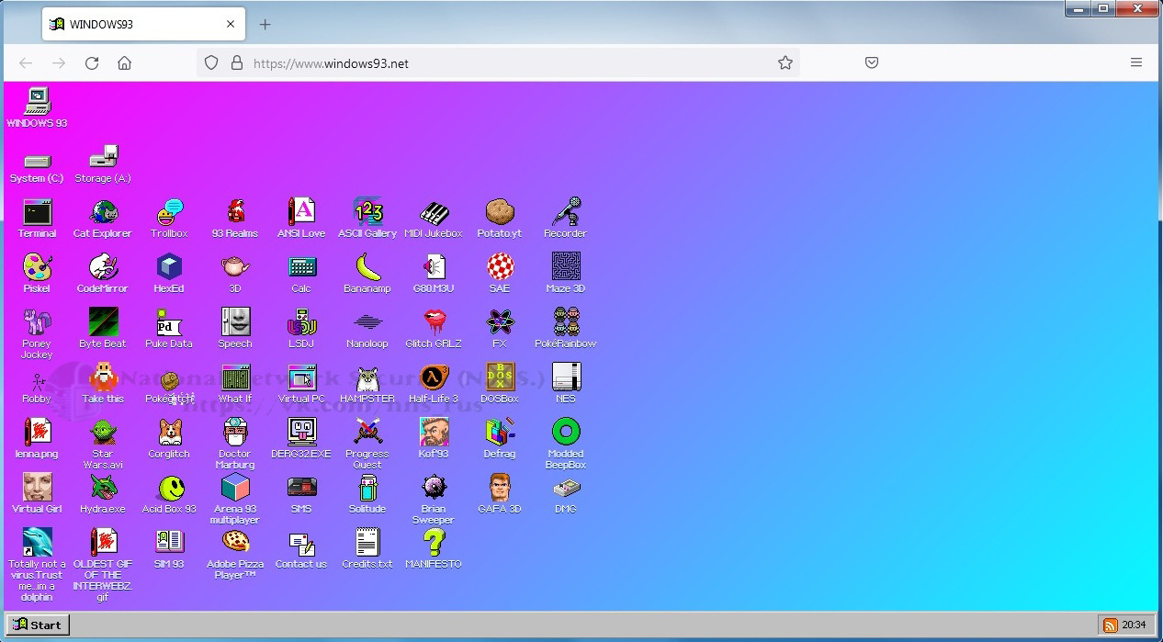Screen dimensions: 1163x642
Task: Open Glitch GRLZ lips icon
Action: click(434, 322)
